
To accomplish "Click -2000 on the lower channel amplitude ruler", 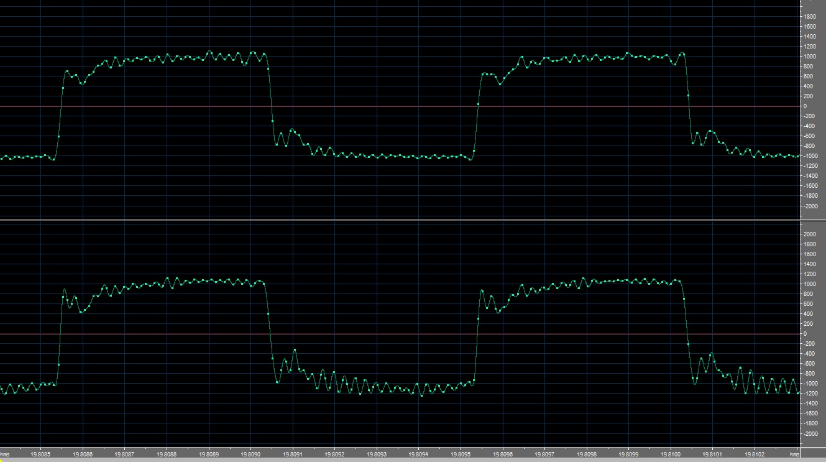I will click(812, 433).
